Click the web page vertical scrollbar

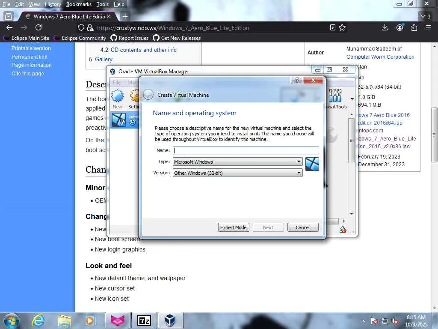coord(435,135)
